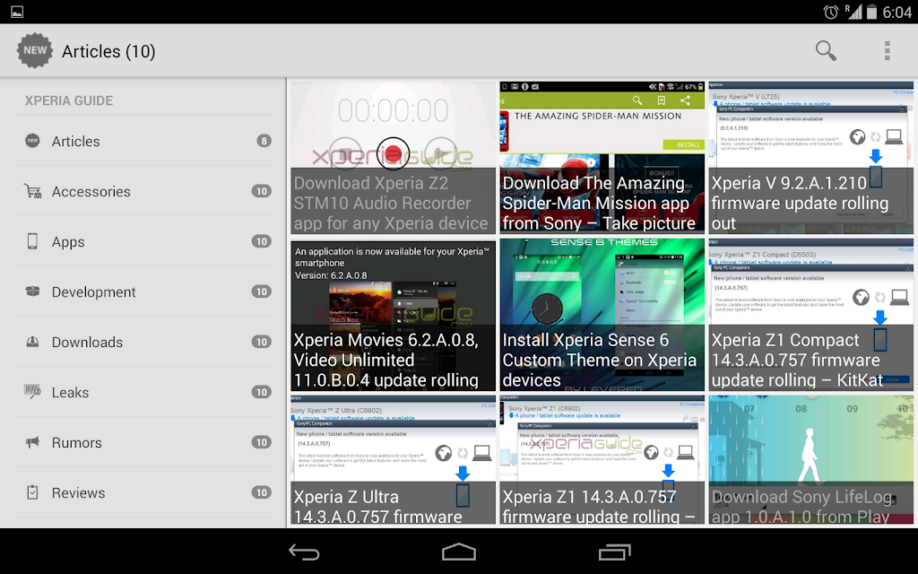Open Xperia Z1 14.3.A.0.757 firmware article
The height and width of the screenshot is (574, 918).
[x=602, y=460]
